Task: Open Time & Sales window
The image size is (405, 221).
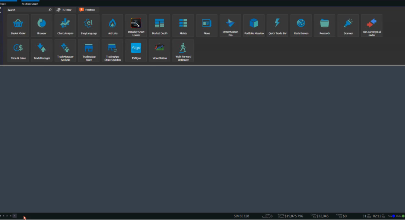Action: [x=18, y=51]
